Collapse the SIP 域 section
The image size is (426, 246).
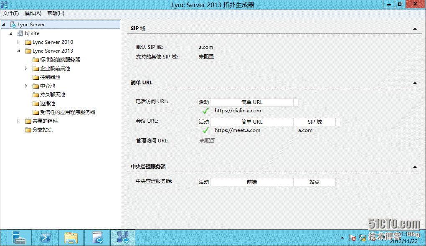[x=415, y=28]
